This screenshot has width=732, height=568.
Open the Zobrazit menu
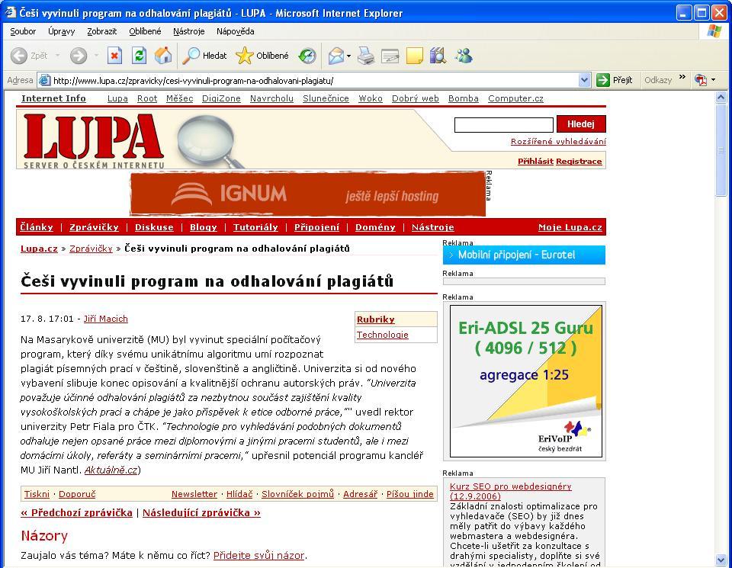coord(101,31)
